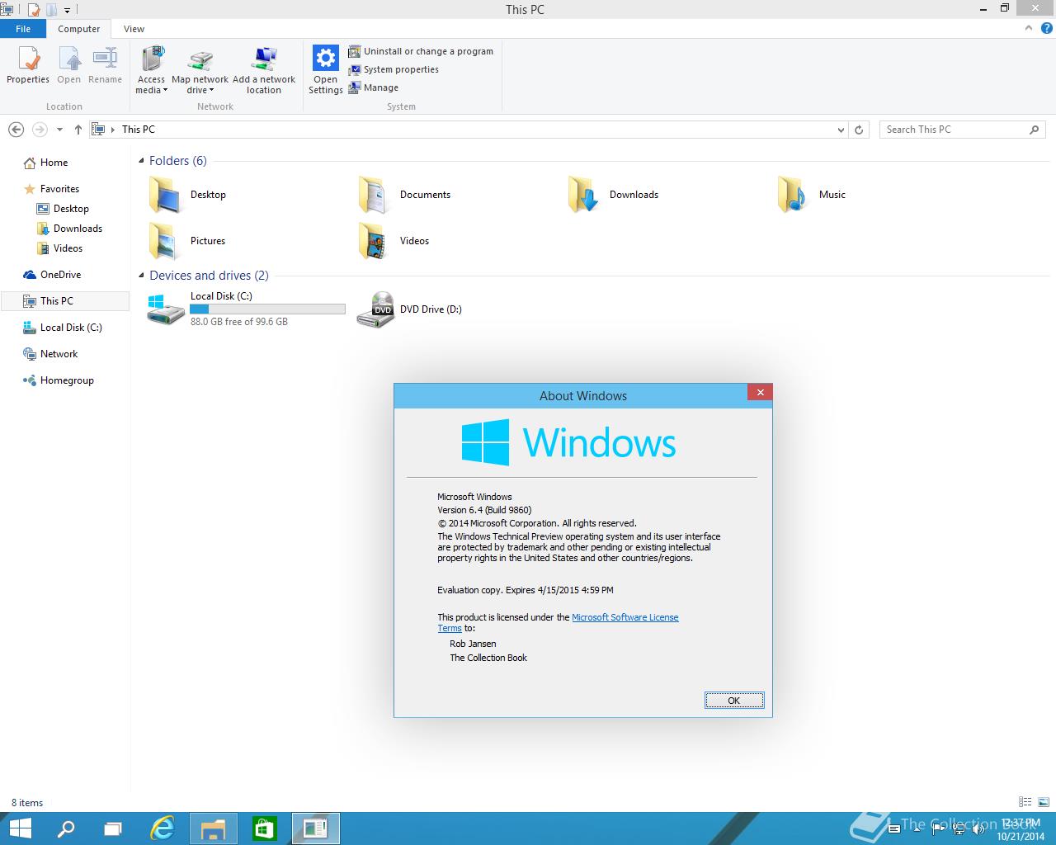Click the This PC address bar path
1056x845 pixels.
tap(139, 130)
